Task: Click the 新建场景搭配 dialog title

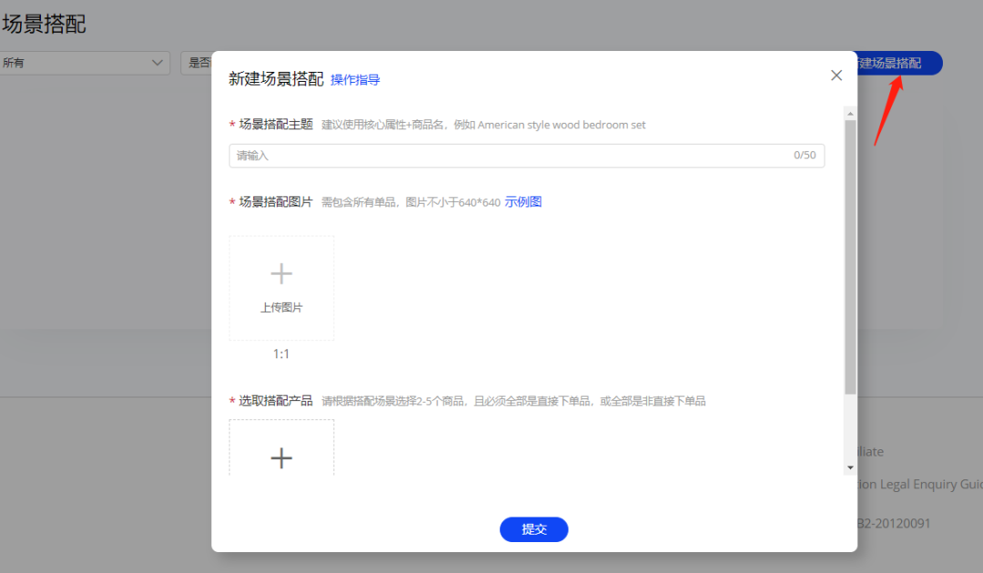Action: pos(275,80)
